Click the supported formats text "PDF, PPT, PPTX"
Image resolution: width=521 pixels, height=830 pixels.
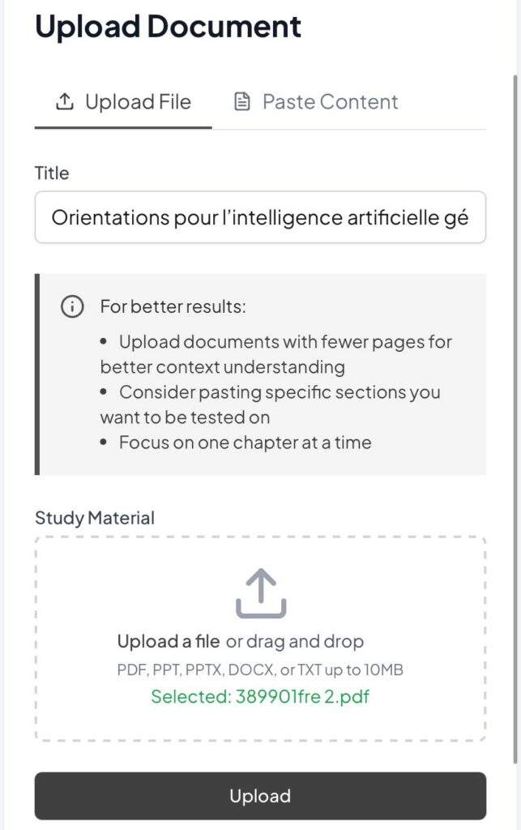[x=260, y=670]
